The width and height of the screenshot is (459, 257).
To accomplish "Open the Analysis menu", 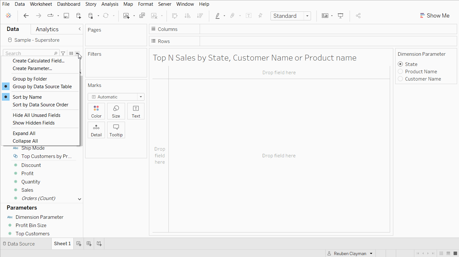I will [x=110, y=4].
